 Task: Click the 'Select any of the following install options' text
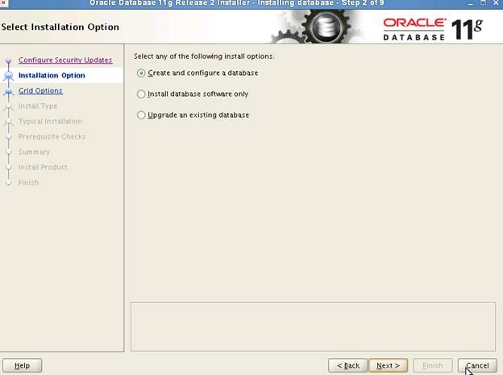point(204,56)
